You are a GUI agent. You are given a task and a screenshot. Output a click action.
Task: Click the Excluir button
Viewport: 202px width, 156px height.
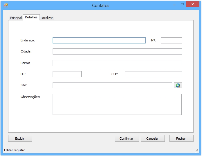point(20,139)
